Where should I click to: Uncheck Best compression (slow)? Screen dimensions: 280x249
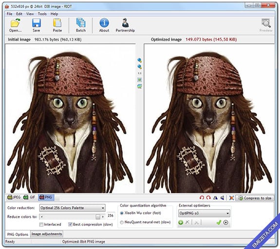70,224
